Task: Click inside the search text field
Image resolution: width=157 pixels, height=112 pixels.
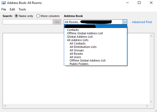Action: click(28, 22)
